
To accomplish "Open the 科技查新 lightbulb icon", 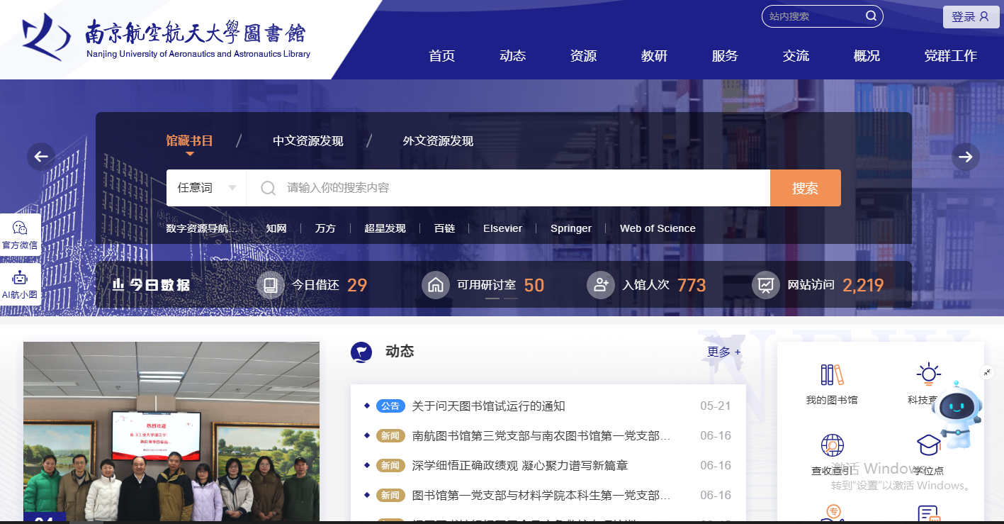I will point(928,374).
